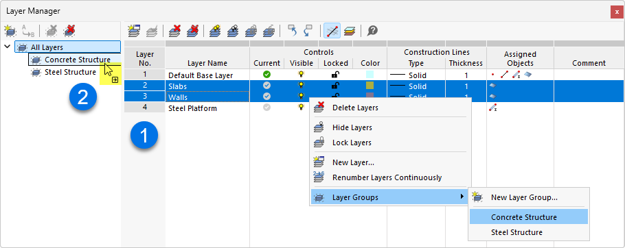Select Steel Structure group in tree

pyautogui.click(x=70, y=72)
